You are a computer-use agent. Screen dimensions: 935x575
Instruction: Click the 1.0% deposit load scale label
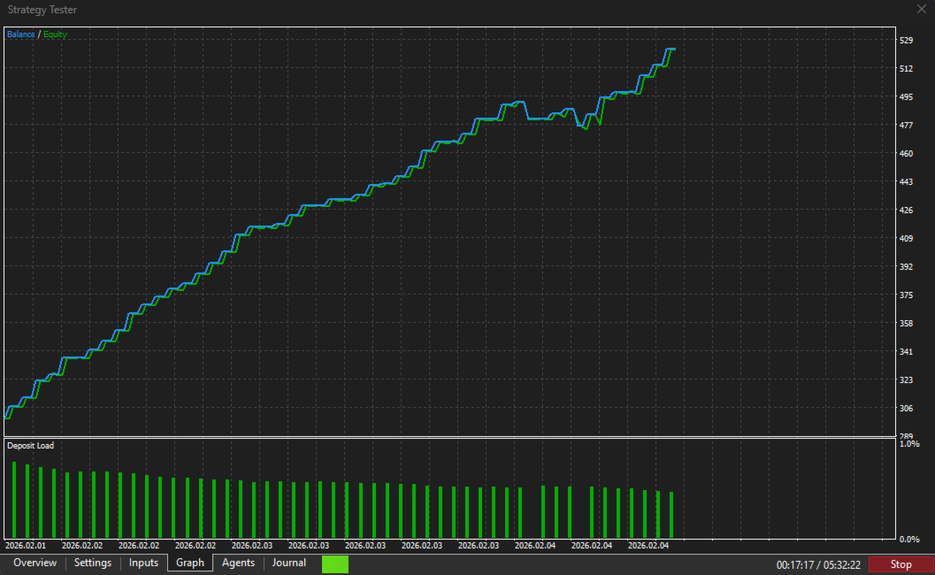point(909,444)
